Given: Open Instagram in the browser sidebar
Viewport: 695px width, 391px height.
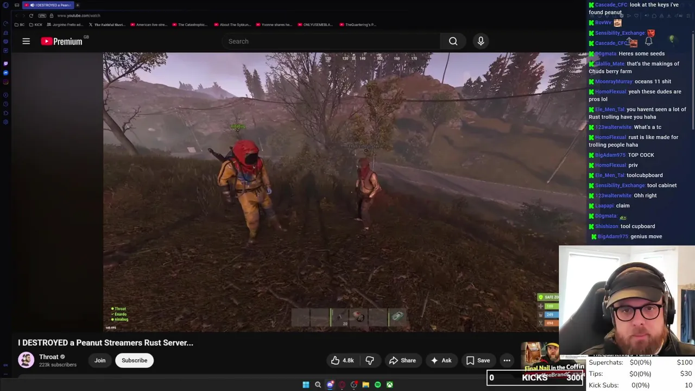Looking at the screenshot, I should pyautogui.click(x=5, y=83).
